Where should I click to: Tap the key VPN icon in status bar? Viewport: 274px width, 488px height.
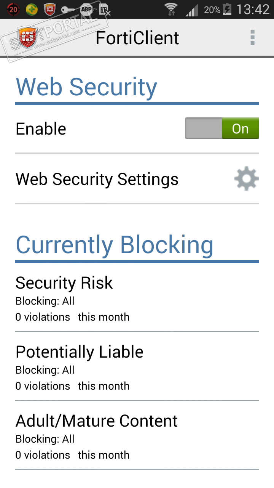tap(68, 9)
